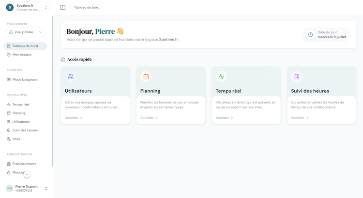Expand the Spotime.fr company switcher
Viewport: 363px width, 198px height.
[x=27, y=7]
